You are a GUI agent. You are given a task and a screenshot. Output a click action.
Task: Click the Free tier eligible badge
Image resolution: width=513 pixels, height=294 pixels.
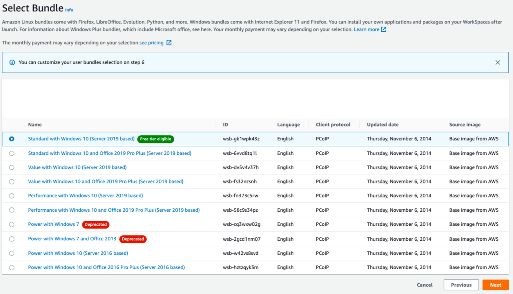pos(156,139)
